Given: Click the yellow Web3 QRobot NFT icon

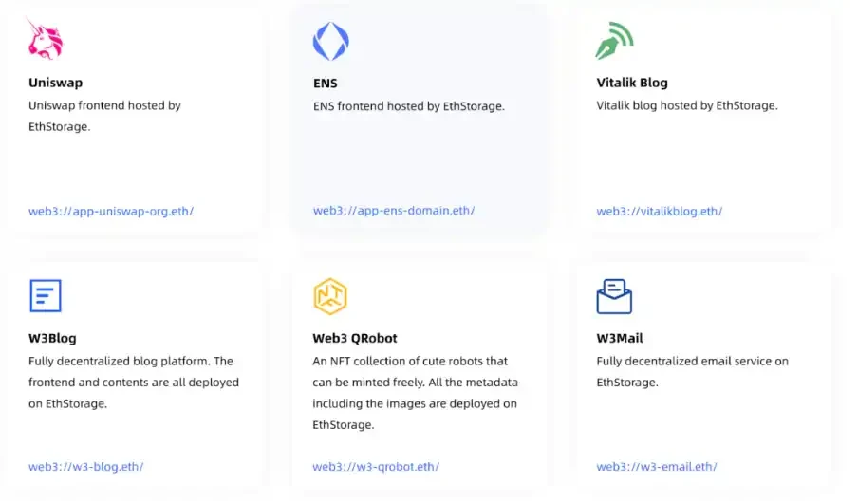Looking at the screenshot, I should coord(330,296).
